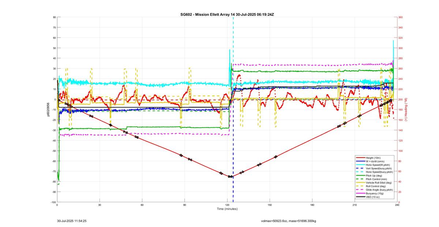Click left axis tick label '50'

click(x=54, y=48)
